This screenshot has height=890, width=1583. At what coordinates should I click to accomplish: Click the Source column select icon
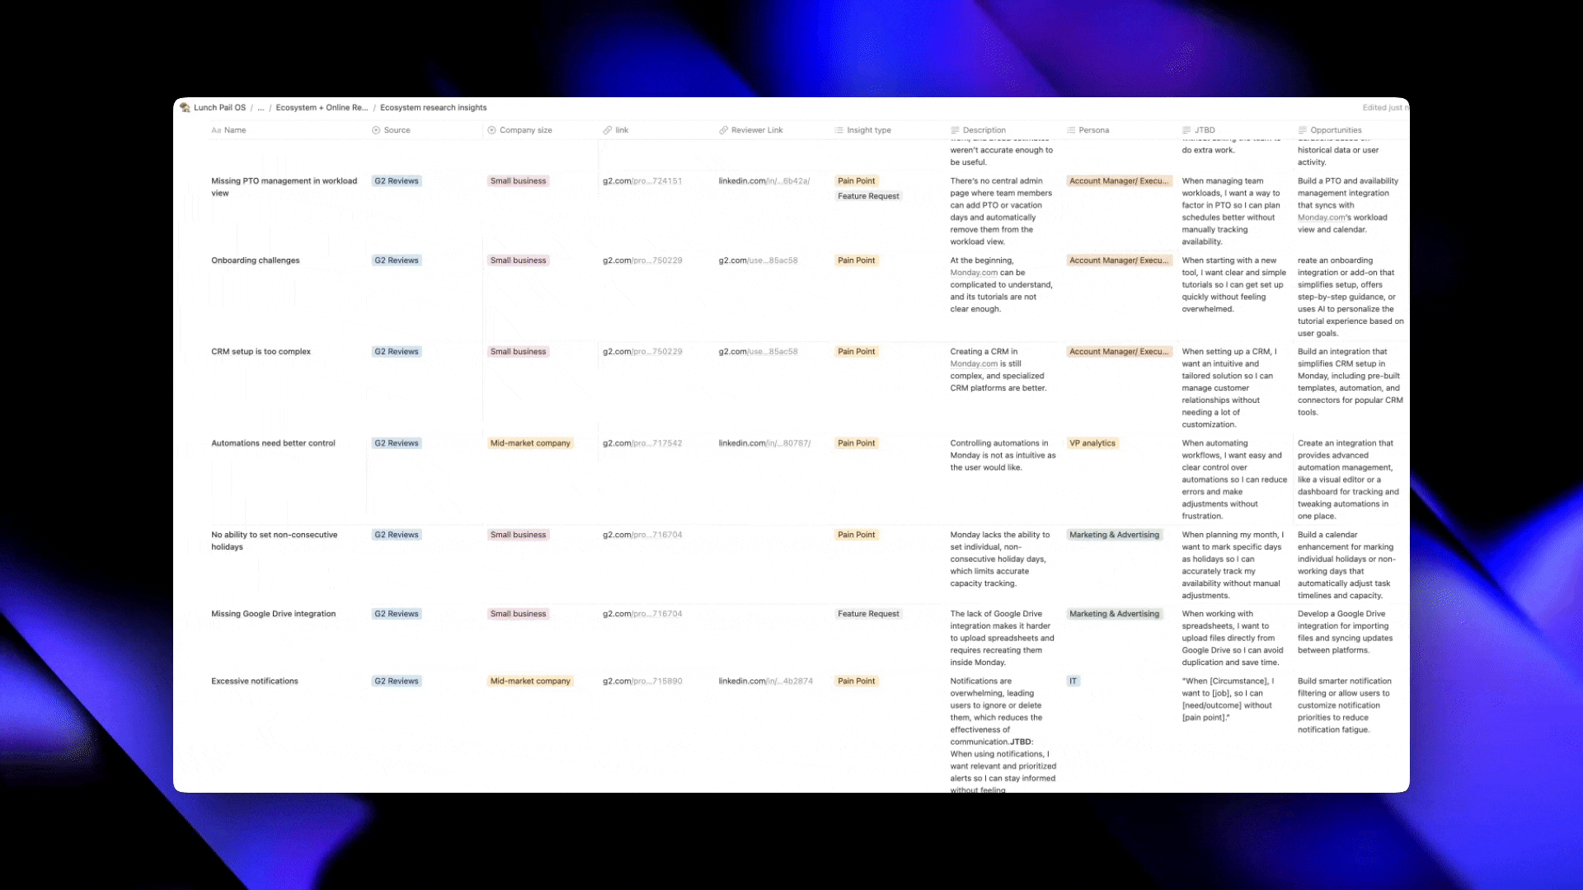tap(376, 130)
